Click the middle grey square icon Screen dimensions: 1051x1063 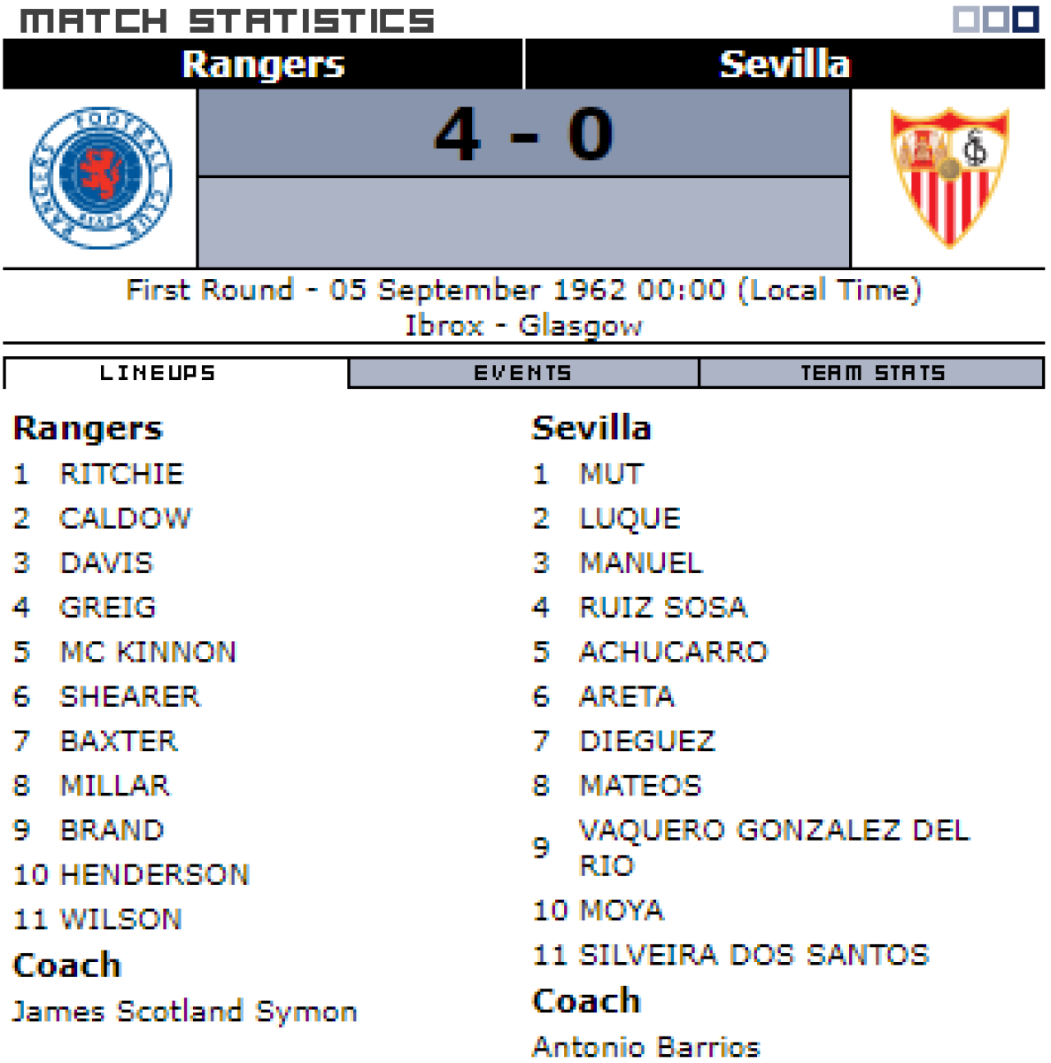(x=995, y=19)
